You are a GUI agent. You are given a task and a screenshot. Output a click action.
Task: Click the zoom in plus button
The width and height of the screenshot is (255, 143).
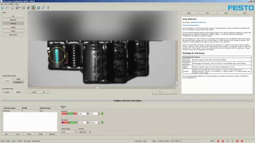click(x=48, y=92)
